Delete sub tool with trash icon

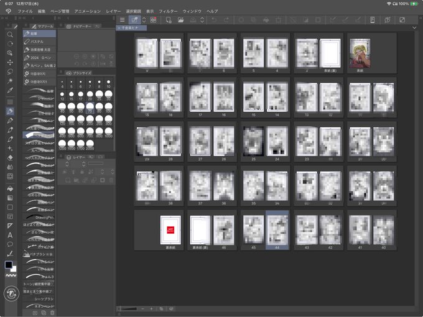pos(52,313)
